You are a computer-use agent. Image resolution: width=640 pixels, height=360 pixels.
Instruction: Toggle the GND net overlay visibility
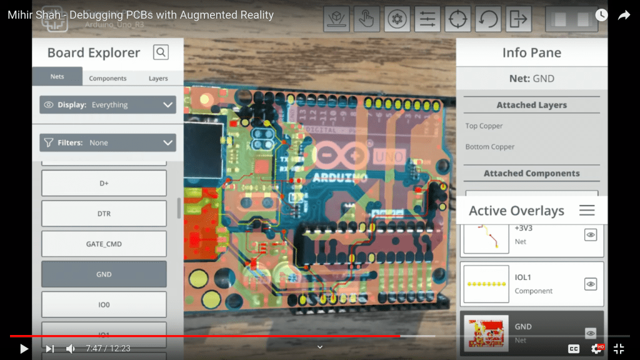(x=590, y=333)
